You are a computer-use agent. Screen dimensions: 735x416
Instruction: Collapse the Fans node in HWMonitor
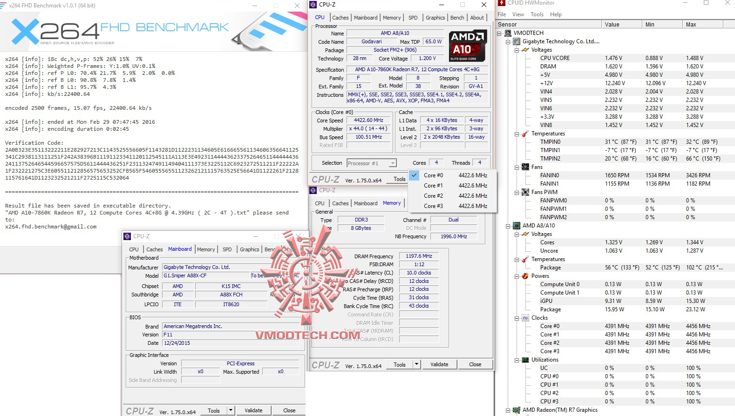click(517, 168)
